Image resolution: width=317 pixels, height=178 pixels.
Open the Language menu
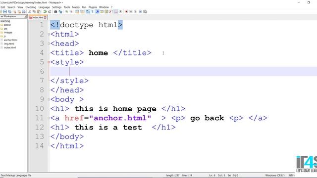point(44,7)
